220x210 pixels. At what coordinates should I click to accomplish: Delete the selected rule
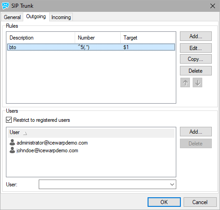(196, 71)
